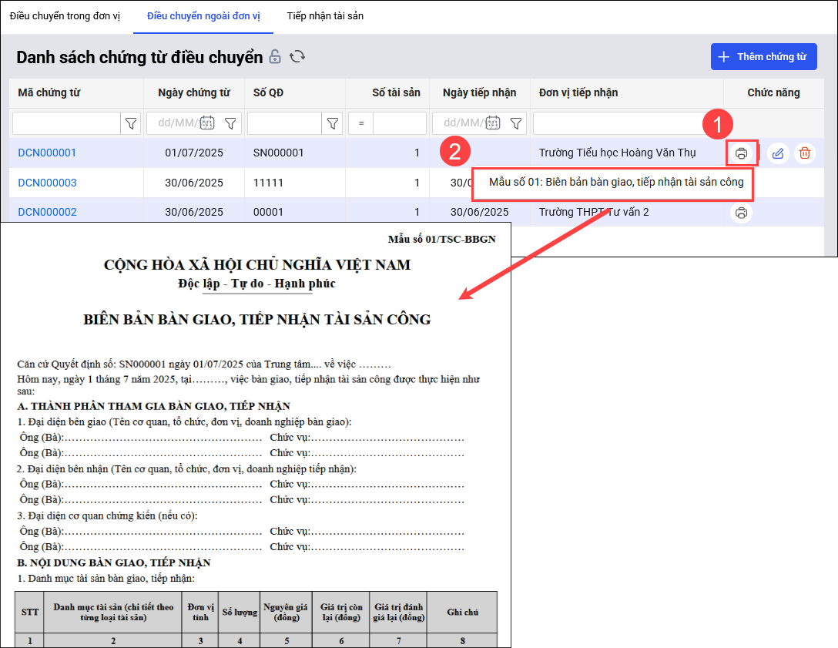Delete voucher DCN000001 with trash icon
This screenshot has width=838, height=648.
click(x=804, y=153)
